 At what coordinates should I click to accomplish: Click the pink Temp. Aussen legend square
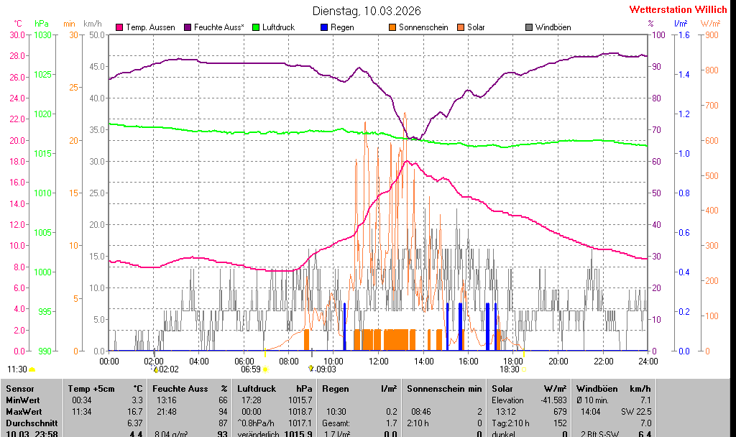click(x=119, y=27)
